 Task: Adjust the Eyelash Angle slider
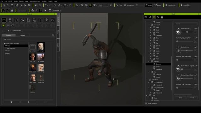point(187,51)
